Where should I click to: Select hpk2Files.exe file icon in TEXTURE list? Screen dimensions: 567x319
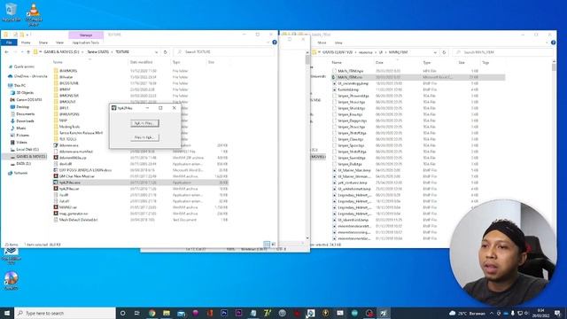[56, 183]
